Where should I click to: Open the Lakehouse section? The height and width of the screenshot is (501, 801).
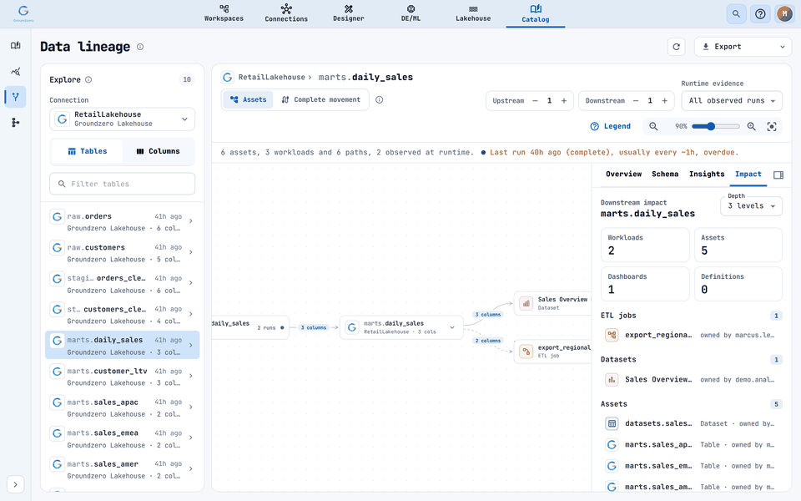click(x=473, y=13)
